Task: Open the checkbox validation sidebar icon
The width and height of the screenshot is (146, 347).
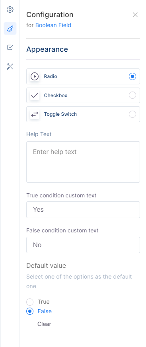Action: point(10,47)
